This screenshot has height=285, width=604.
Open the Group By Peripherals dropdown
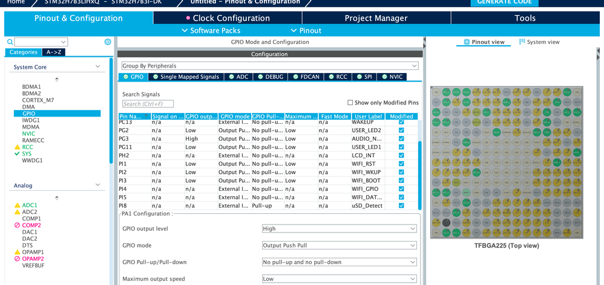270,66
